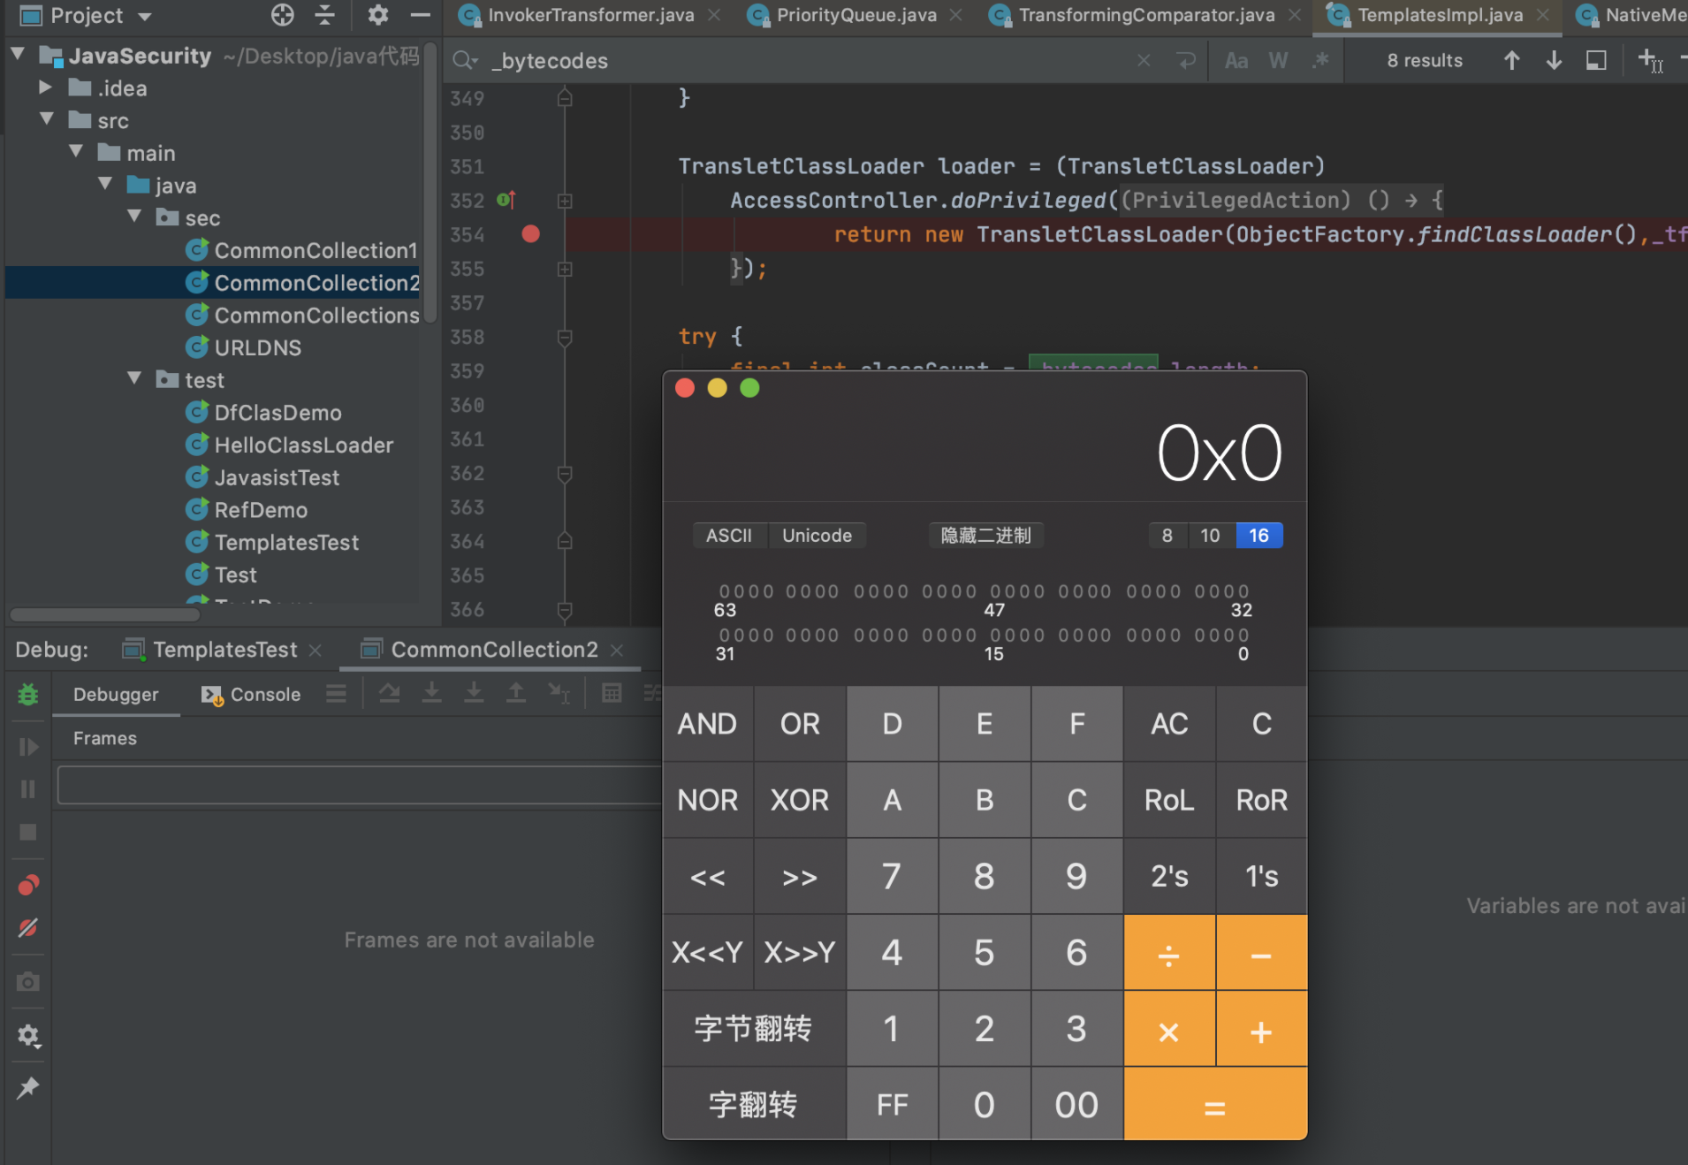Toggle Unicode display in calculator
Viewport: 1688px width, 1165px height.
817,536
